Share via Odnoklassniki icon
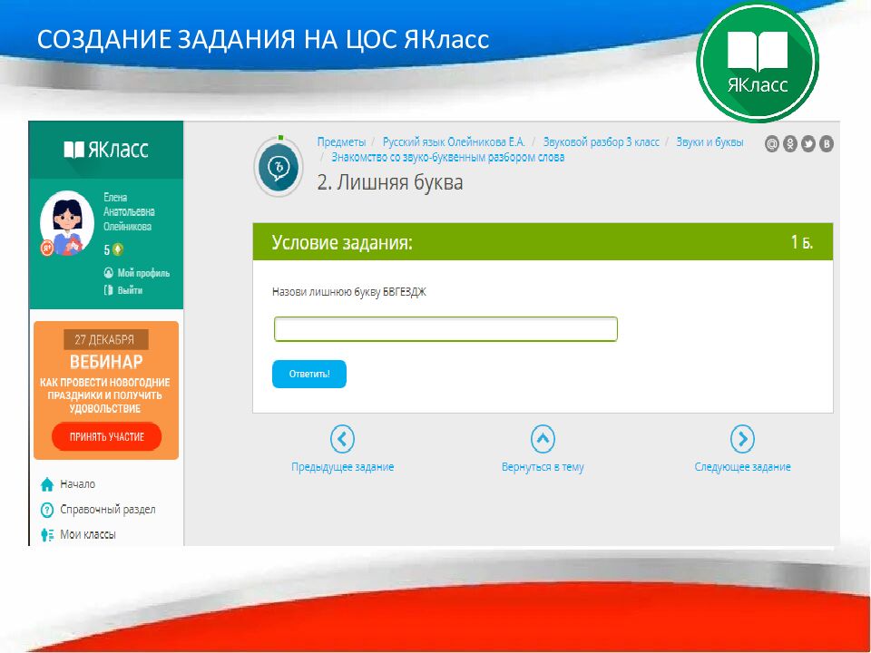Image resolution: width=871 pixels, height=653 pixels. [x=790, y=144]
